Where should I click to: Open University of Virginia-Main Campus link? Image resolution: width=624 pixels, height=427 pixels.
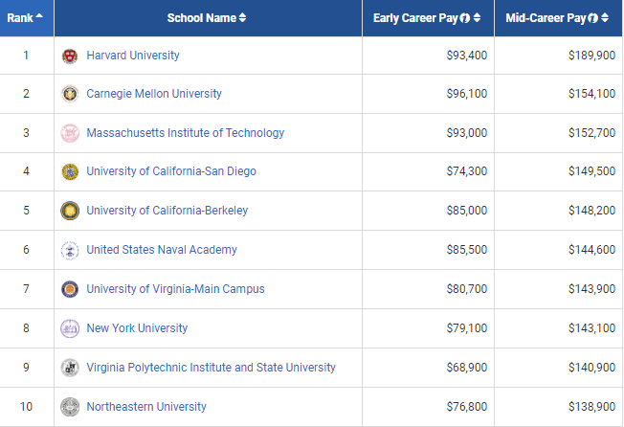click(x=175, y=289)
